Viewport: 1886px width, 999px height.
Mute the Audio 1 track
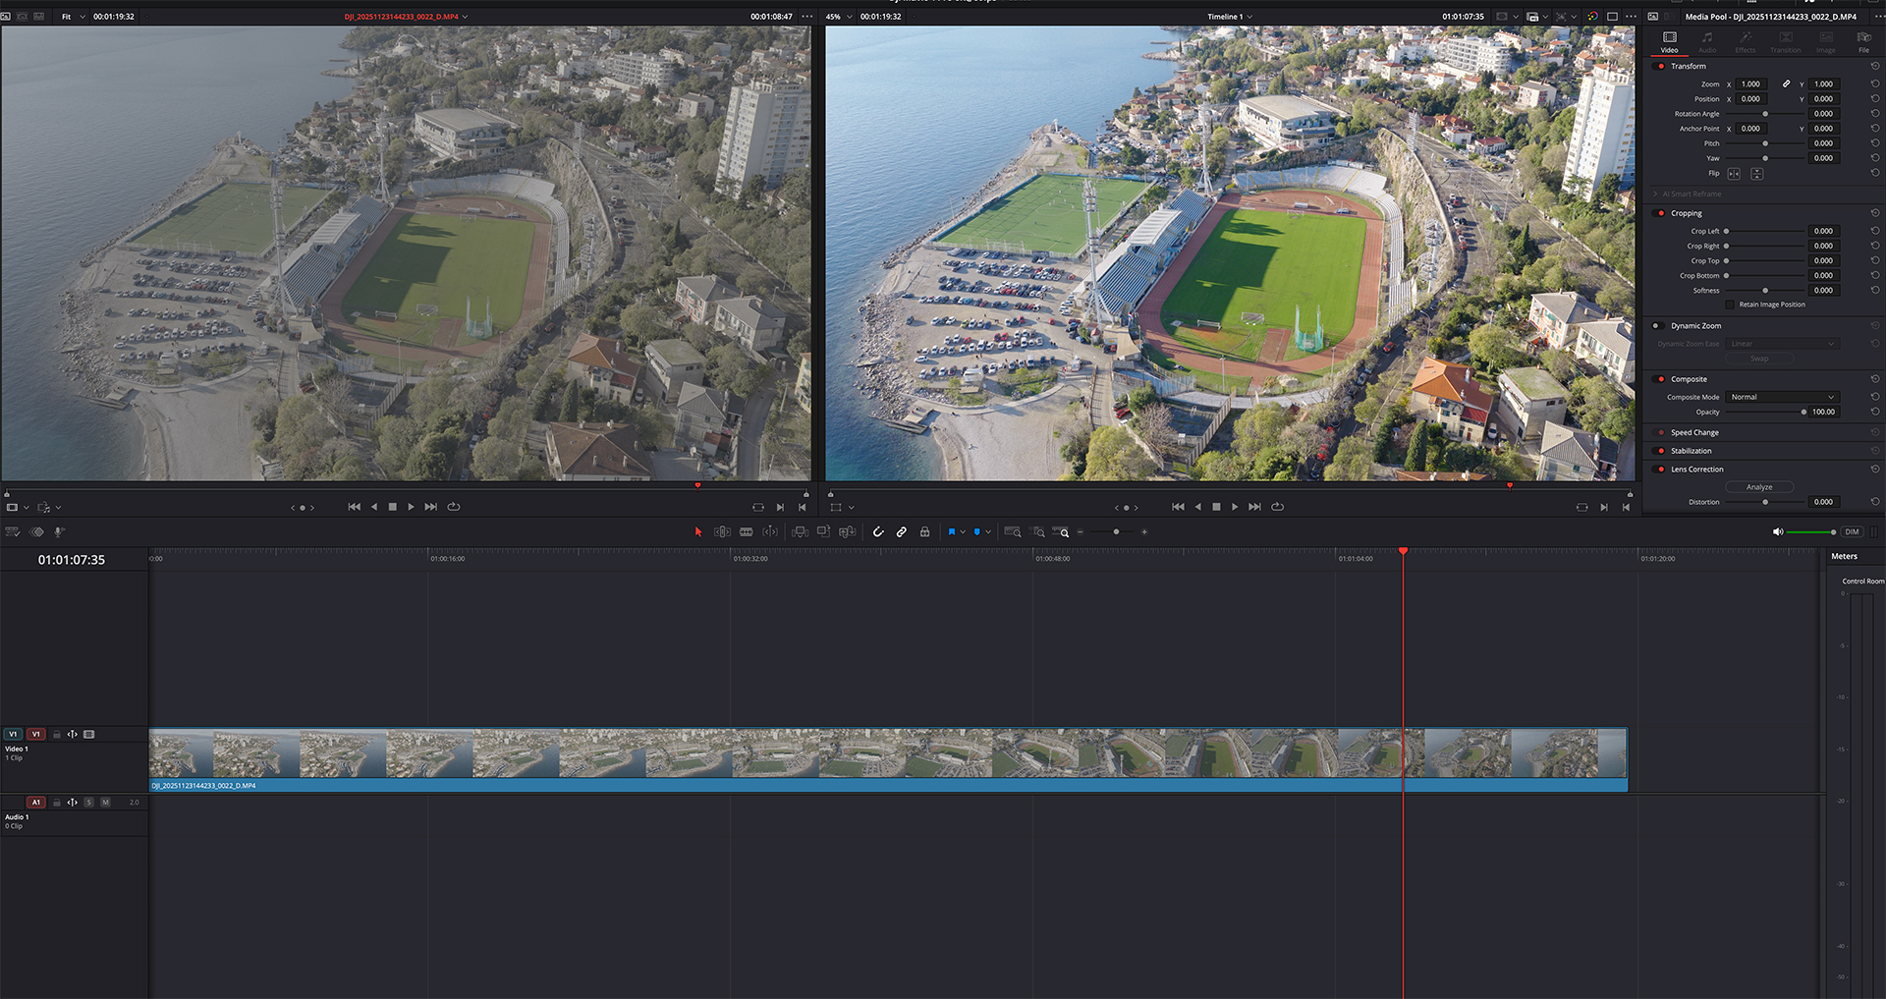[x=105, y=803]
